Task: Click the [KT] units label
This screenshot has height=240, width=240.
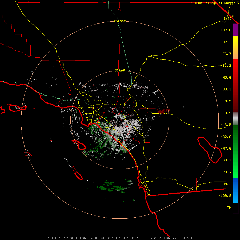Action: coord(228,18)
